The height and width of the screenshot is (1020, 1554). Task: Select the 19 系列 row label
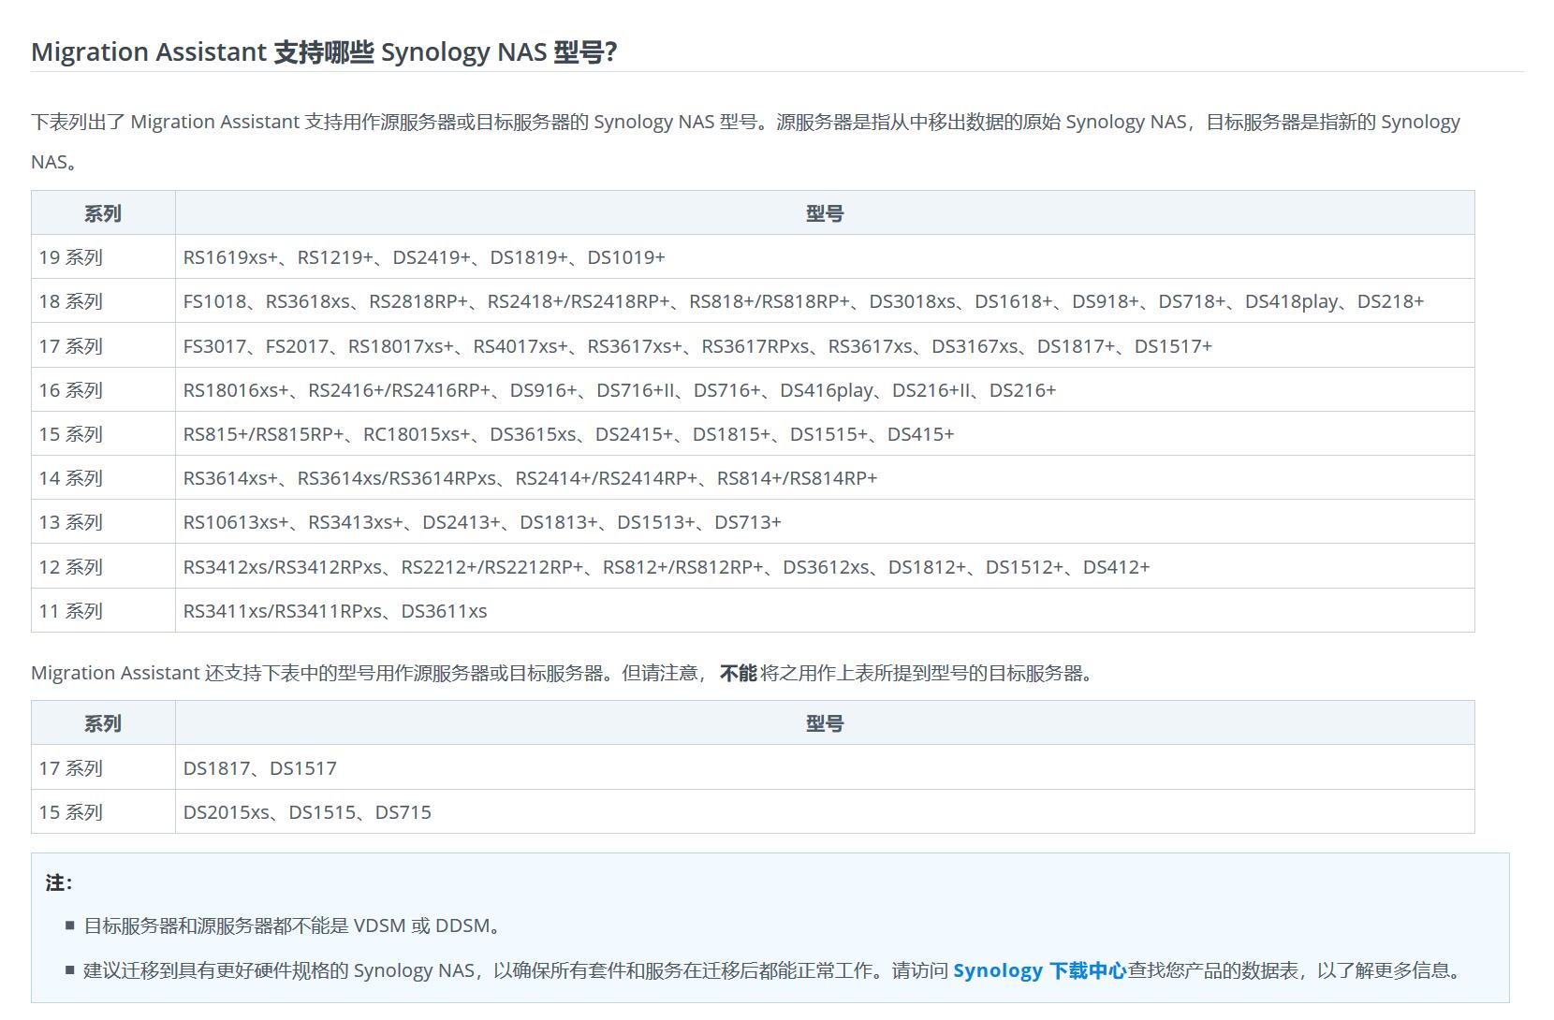(103, 257)
